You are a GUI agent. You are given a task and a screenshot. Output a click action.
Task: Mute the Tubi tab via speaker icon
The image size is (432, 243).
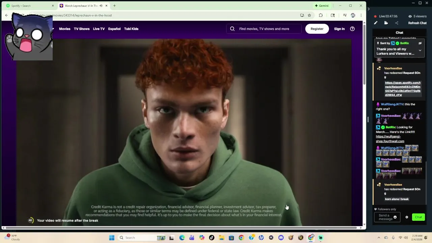pyautogui.click(x=101, y=6)
